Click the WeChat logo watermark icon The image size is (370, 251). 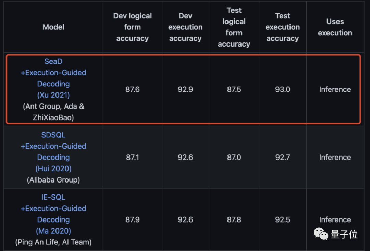click(x=321, y=234)
